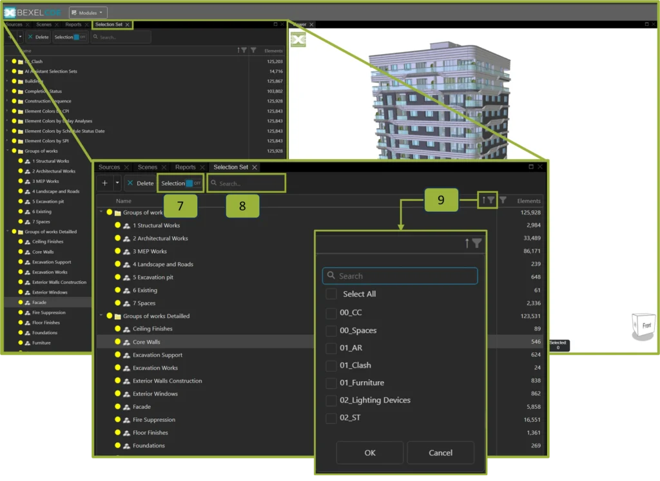This screenshot has height=481, width=660.
Task: Click the selection set icon for 5 Excavation pit in the enlarged panel
Action: tap(126, 278)
